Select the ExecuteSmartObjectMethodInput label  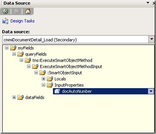pos(71,67)
